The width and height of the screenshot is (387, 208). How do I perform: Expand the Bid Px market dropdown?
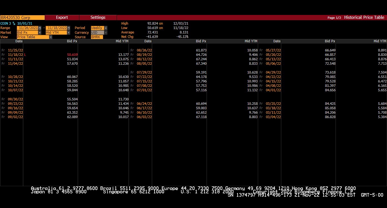40,33
